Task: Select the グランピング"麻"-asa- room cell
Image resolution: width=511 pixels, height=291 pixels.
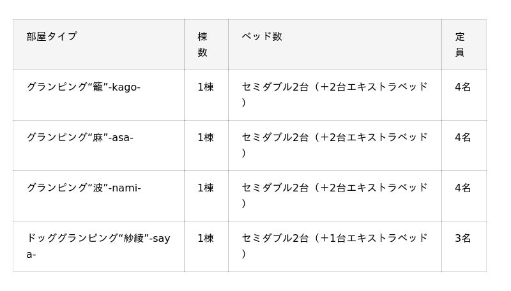Action: point(80,137)
